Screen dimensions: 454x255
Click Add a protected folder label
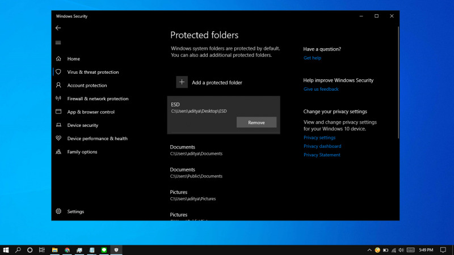pos(217,83)
